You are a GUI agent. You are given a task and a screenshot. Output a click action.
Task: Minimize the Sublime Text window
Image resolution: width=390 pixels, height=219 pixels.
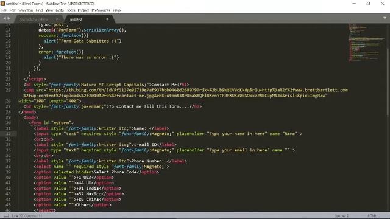pos(354,4)
